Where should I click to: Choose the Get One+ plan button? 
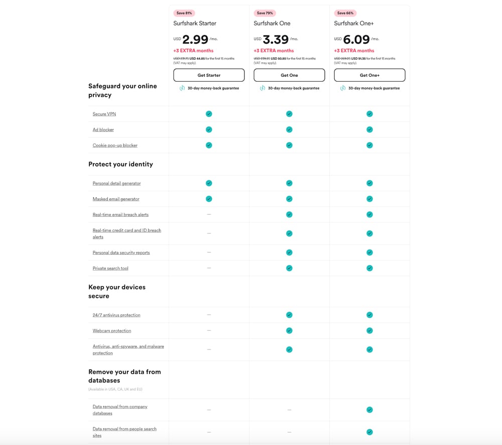[x=369, y=75]
